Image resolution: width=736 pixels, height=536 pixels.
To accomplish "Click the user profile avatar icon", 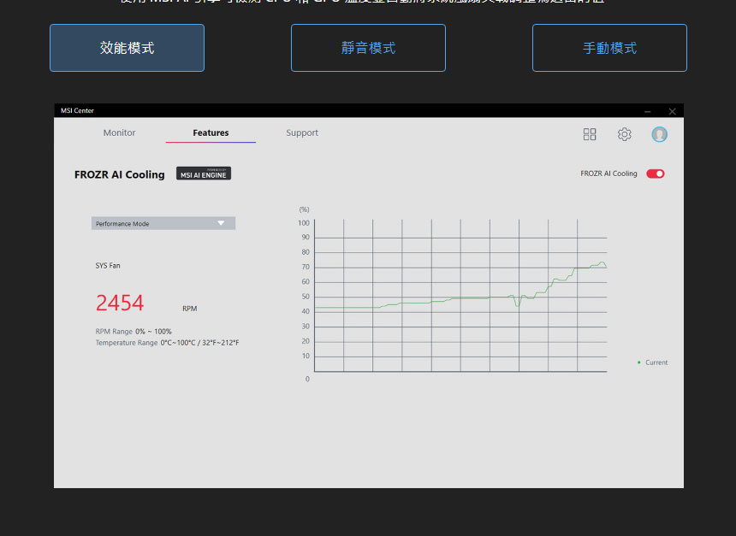I will 659,134.
